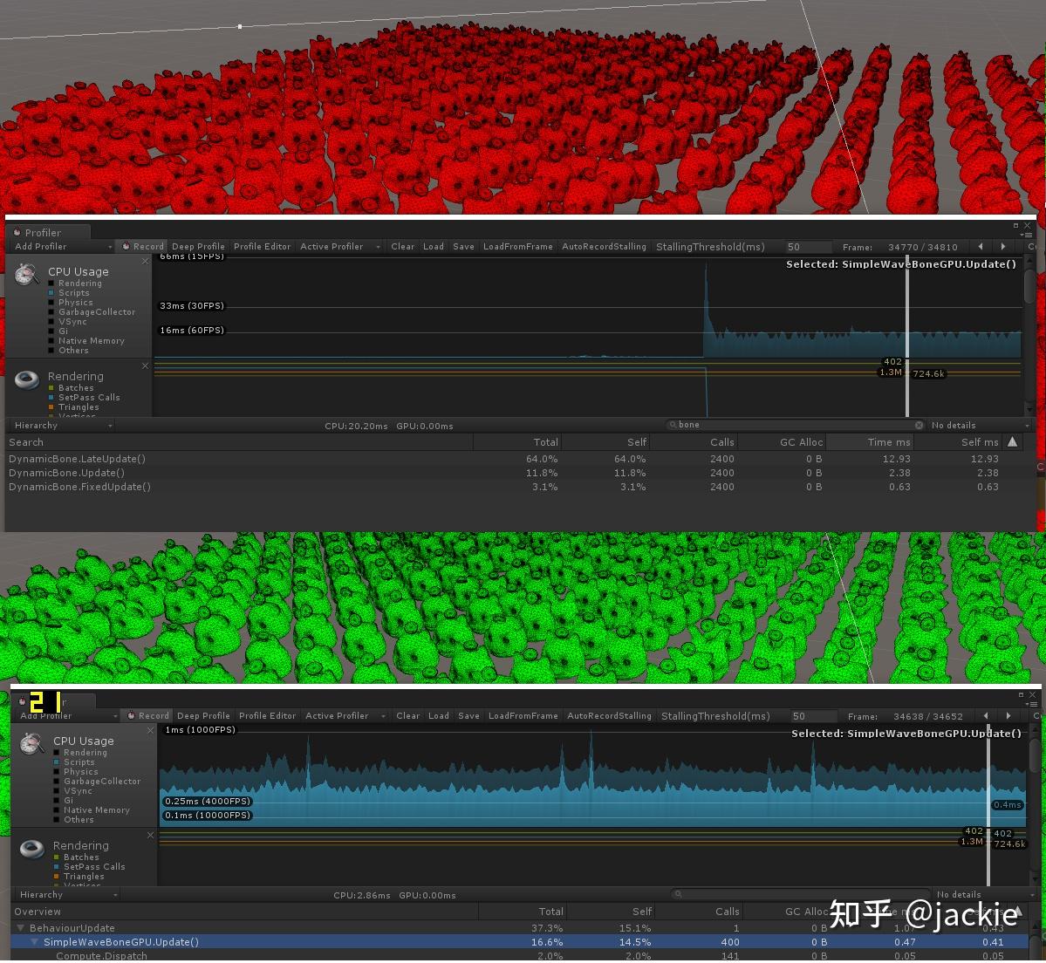Click the Triangles color swatch in lower Profiler
This screenshot has height=963, width=1046.
pyautogui.click(x=57, y=877)
